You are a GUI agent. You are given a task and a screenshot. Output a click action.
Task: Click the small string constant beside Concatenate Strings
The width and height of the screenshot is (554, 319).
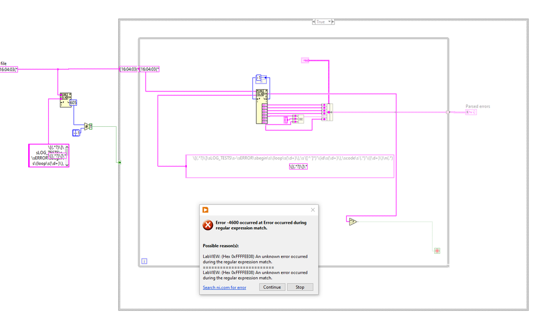click(x=286, y=120)
